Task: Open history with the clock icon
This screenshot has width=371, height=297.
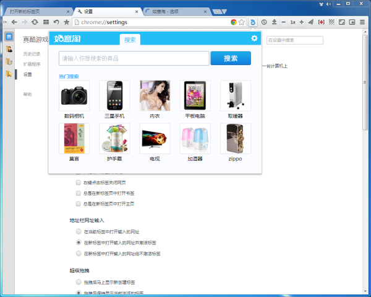Action: coord(264,22)
